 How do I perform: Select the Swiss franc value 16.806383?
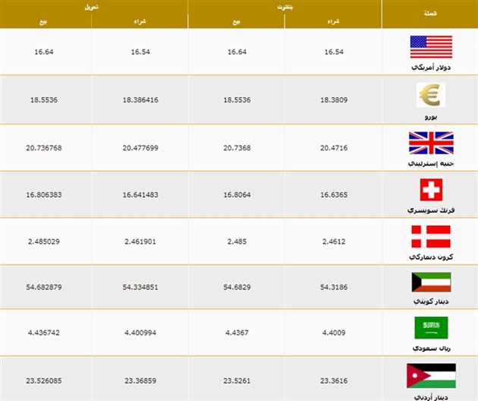46,194
